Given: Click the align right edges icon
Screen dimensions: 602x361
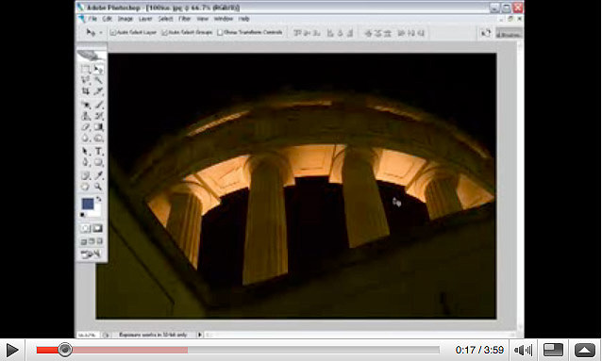Looking at the screenshot, I should coord(350,33).
